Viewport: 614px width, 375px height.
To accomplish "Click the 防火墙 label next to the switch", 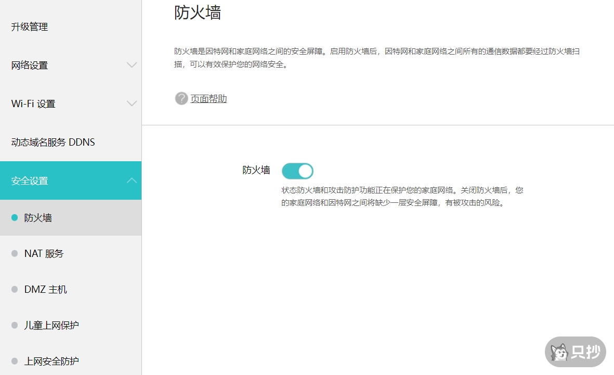I will [255, 171].
